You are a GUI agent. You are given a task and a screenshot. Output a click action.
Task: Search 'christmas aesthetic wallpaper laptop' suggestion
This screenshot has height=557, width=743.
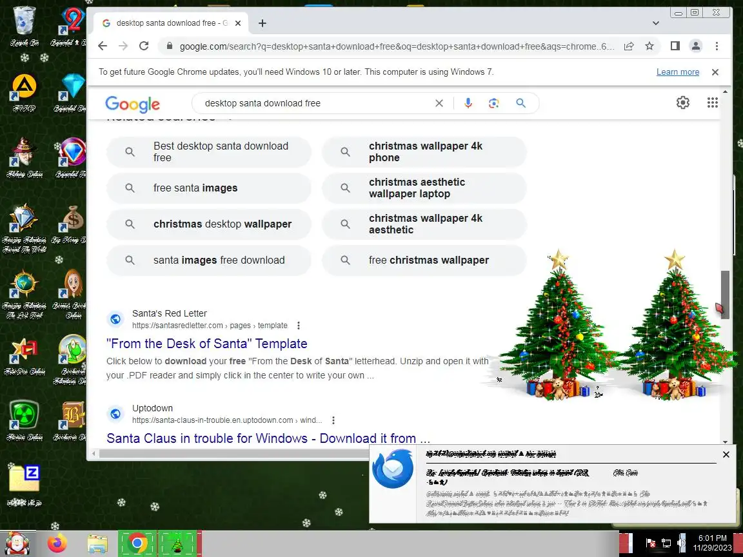click(424, 188)
